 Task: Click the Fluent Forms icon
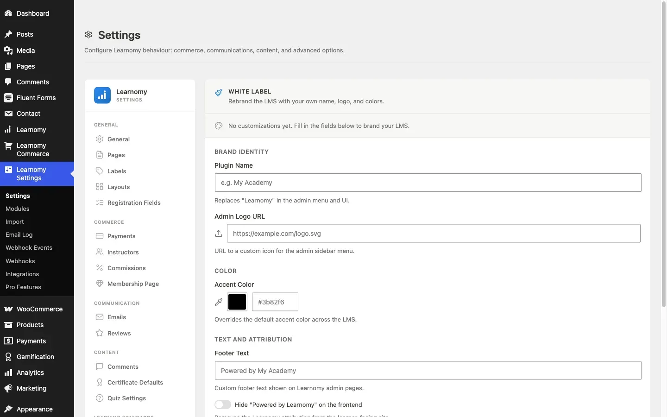[8, 98]
